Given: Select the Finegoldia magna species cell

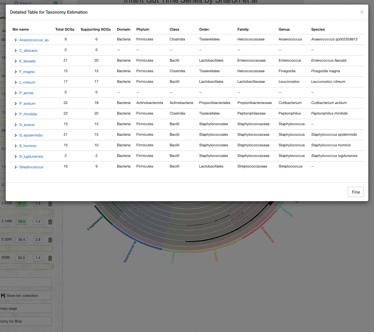Looking at the screenshot, I should point(325,71).
